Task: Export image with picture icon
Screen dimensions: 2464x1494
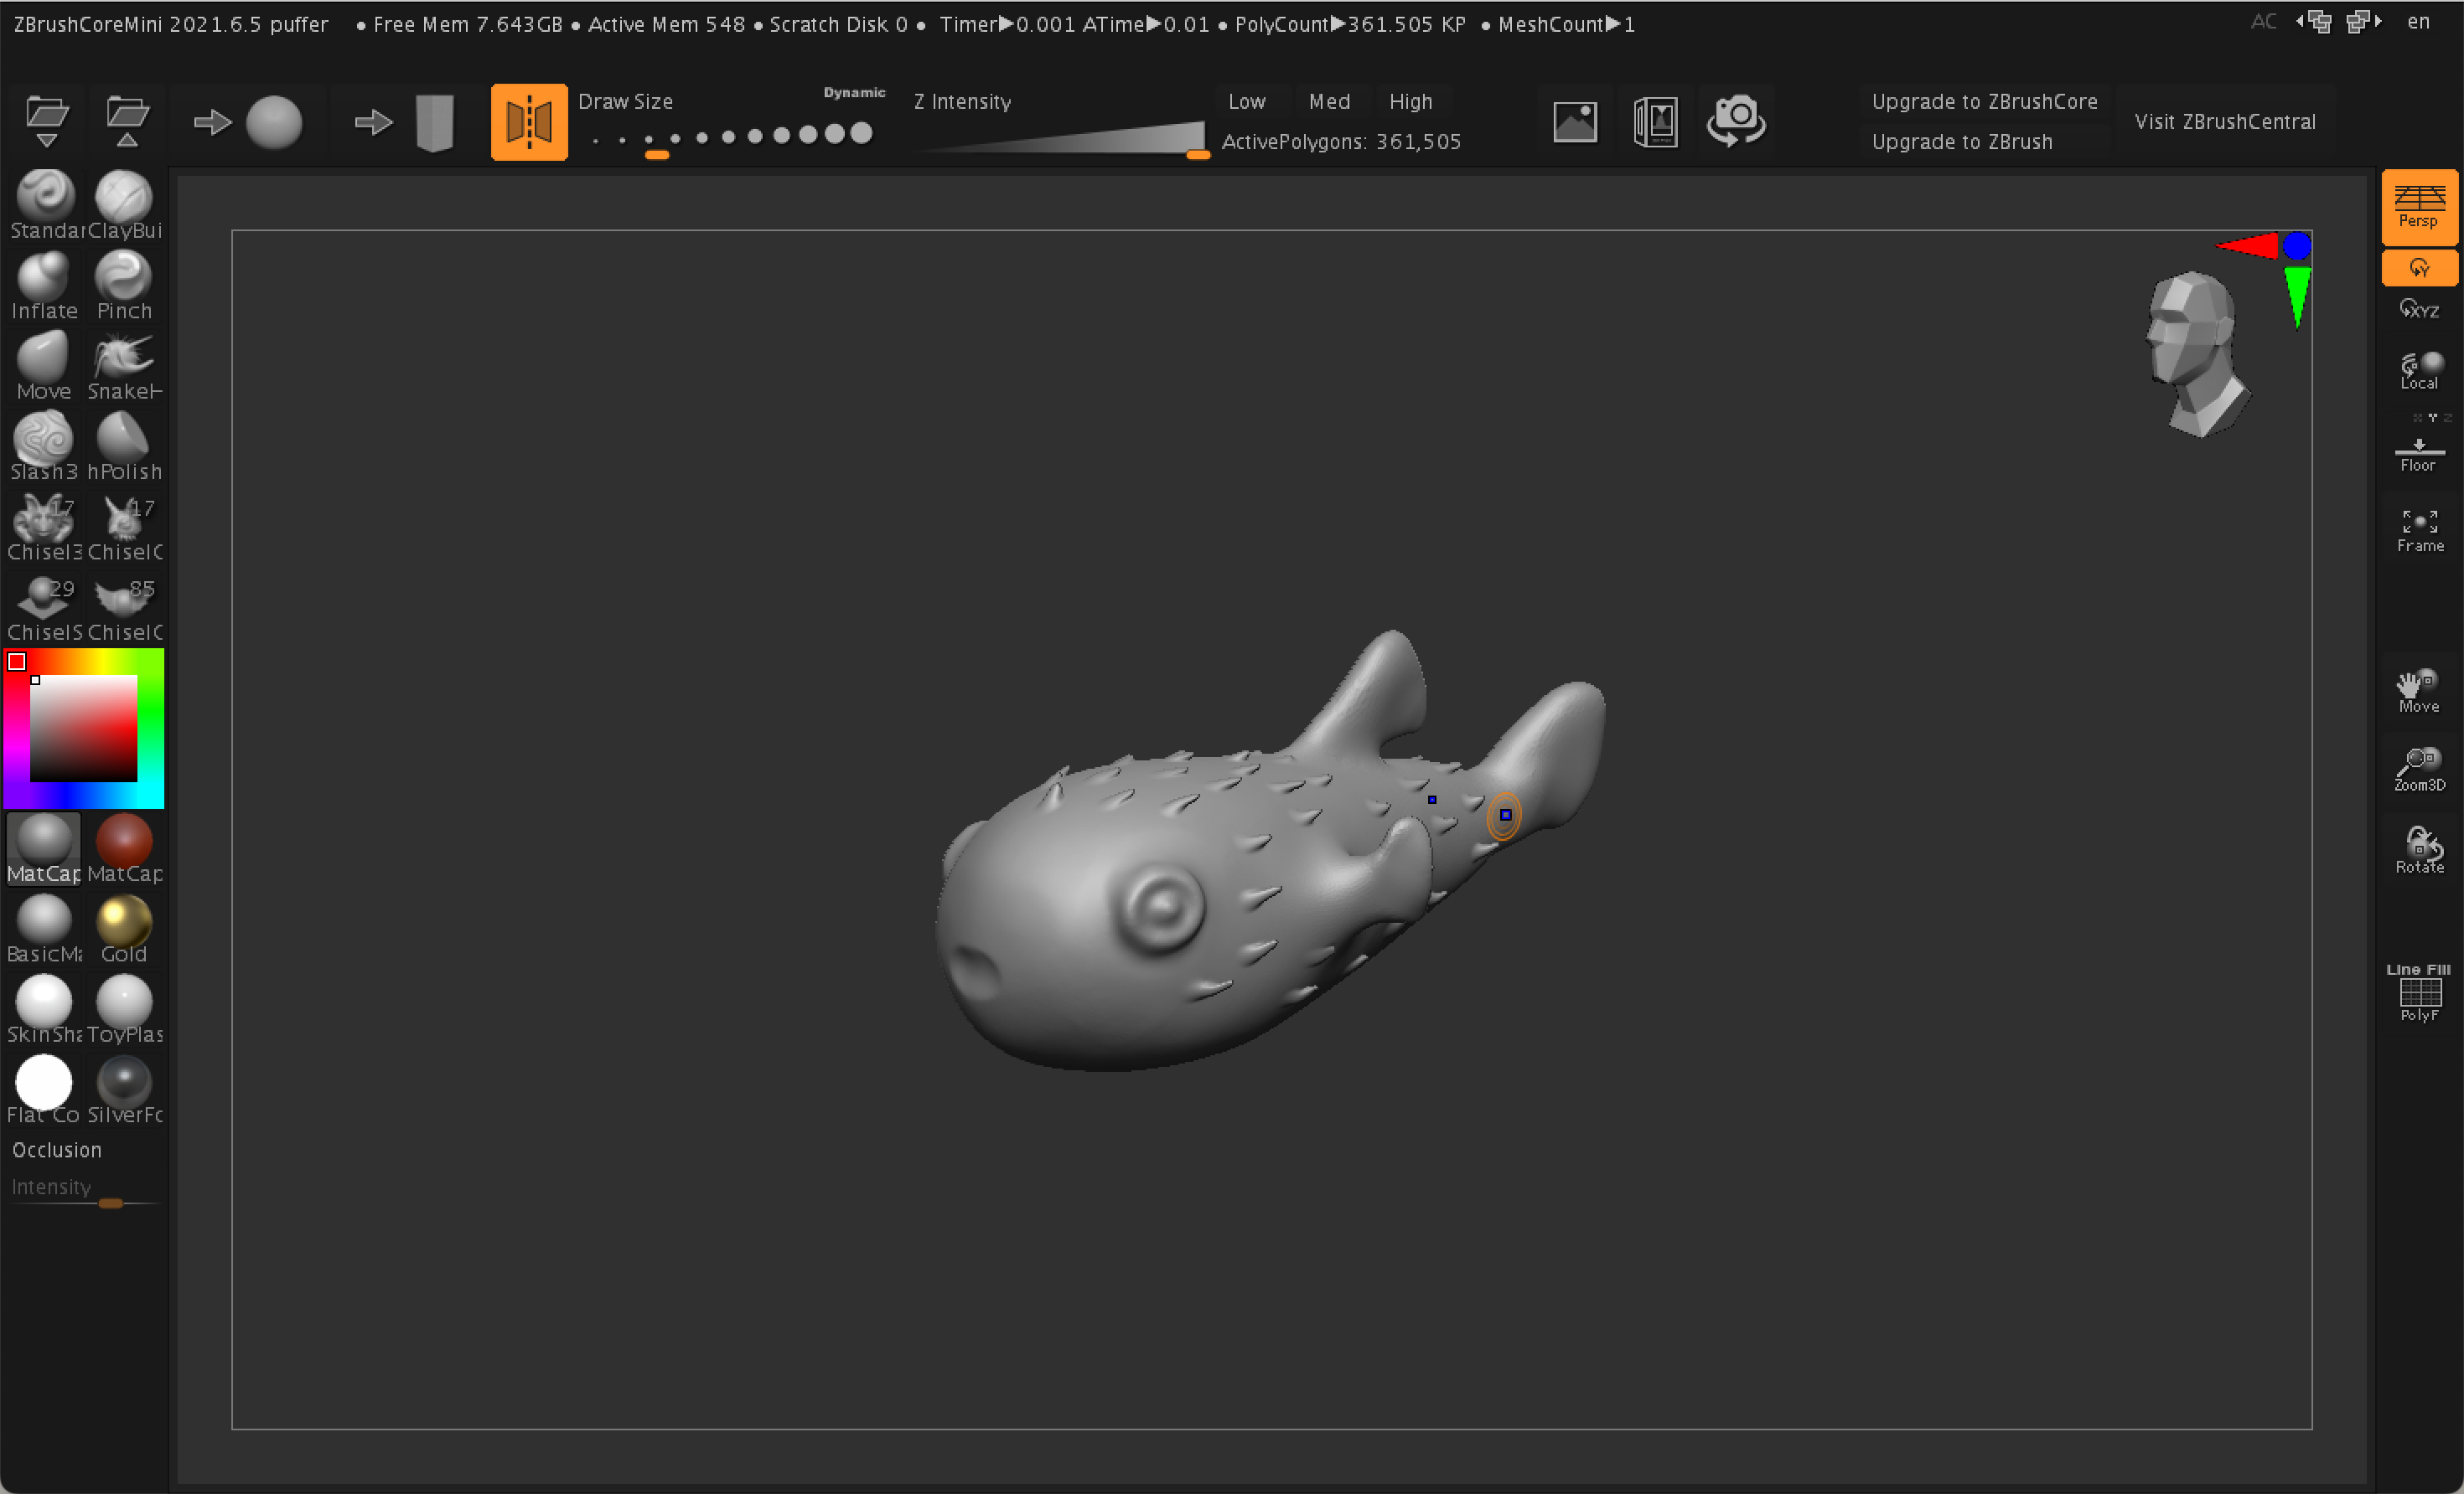Action: (x=1575, y=122)
